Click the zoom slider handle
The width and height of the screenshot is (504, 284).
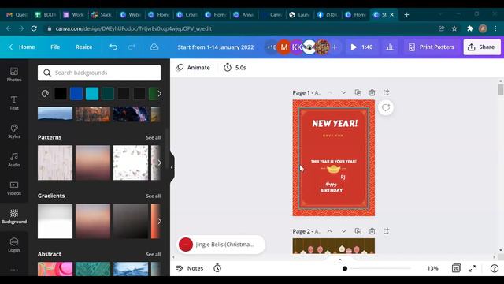(345, 268)
